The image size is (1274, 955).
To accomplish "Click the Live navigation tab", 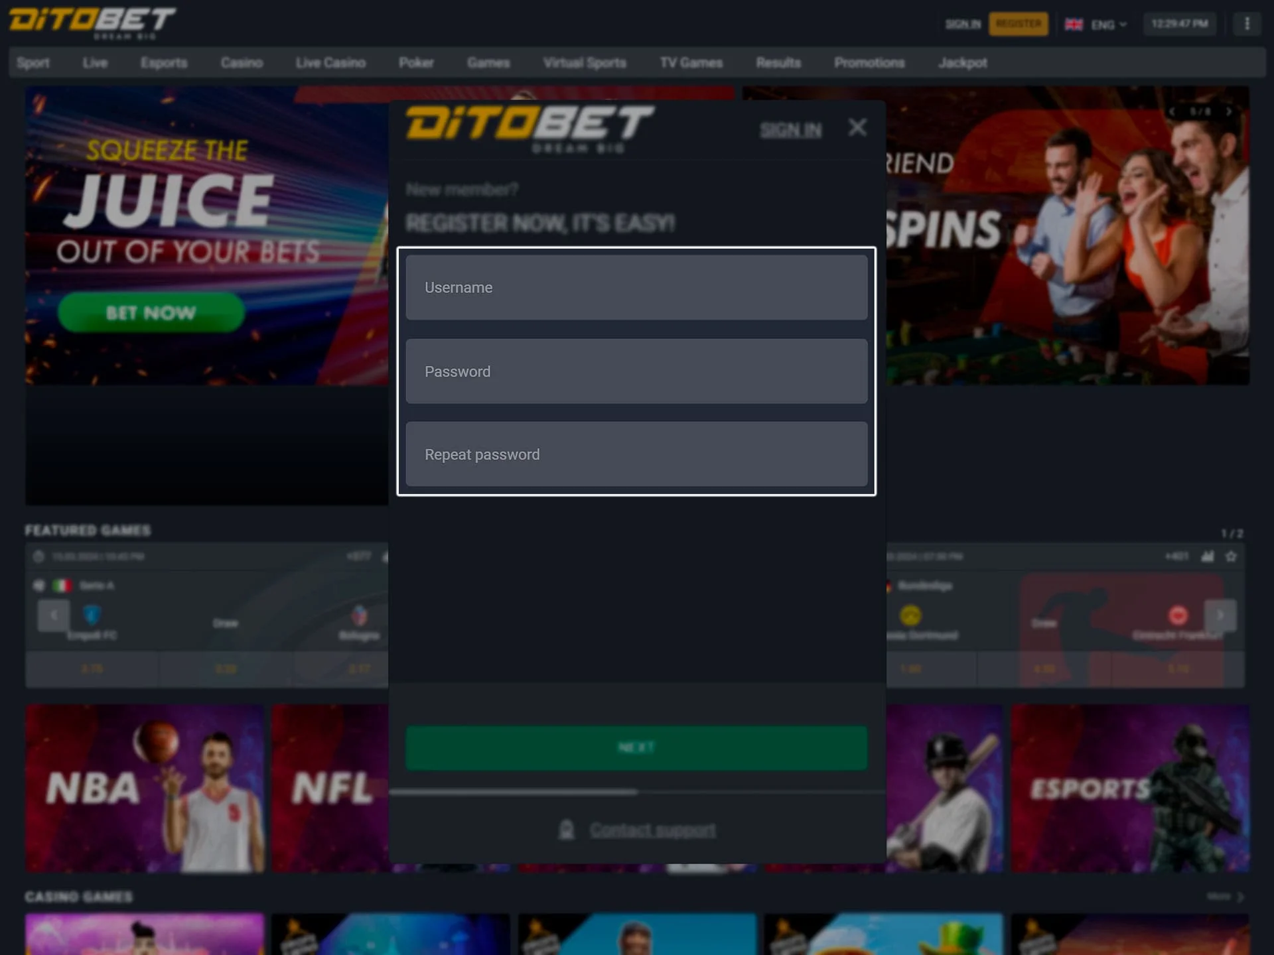I will [x=94, y=62].
